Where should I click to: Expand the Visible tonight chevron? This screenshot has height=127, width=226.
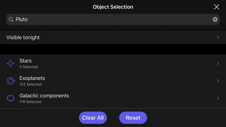(x=218, y=37)
